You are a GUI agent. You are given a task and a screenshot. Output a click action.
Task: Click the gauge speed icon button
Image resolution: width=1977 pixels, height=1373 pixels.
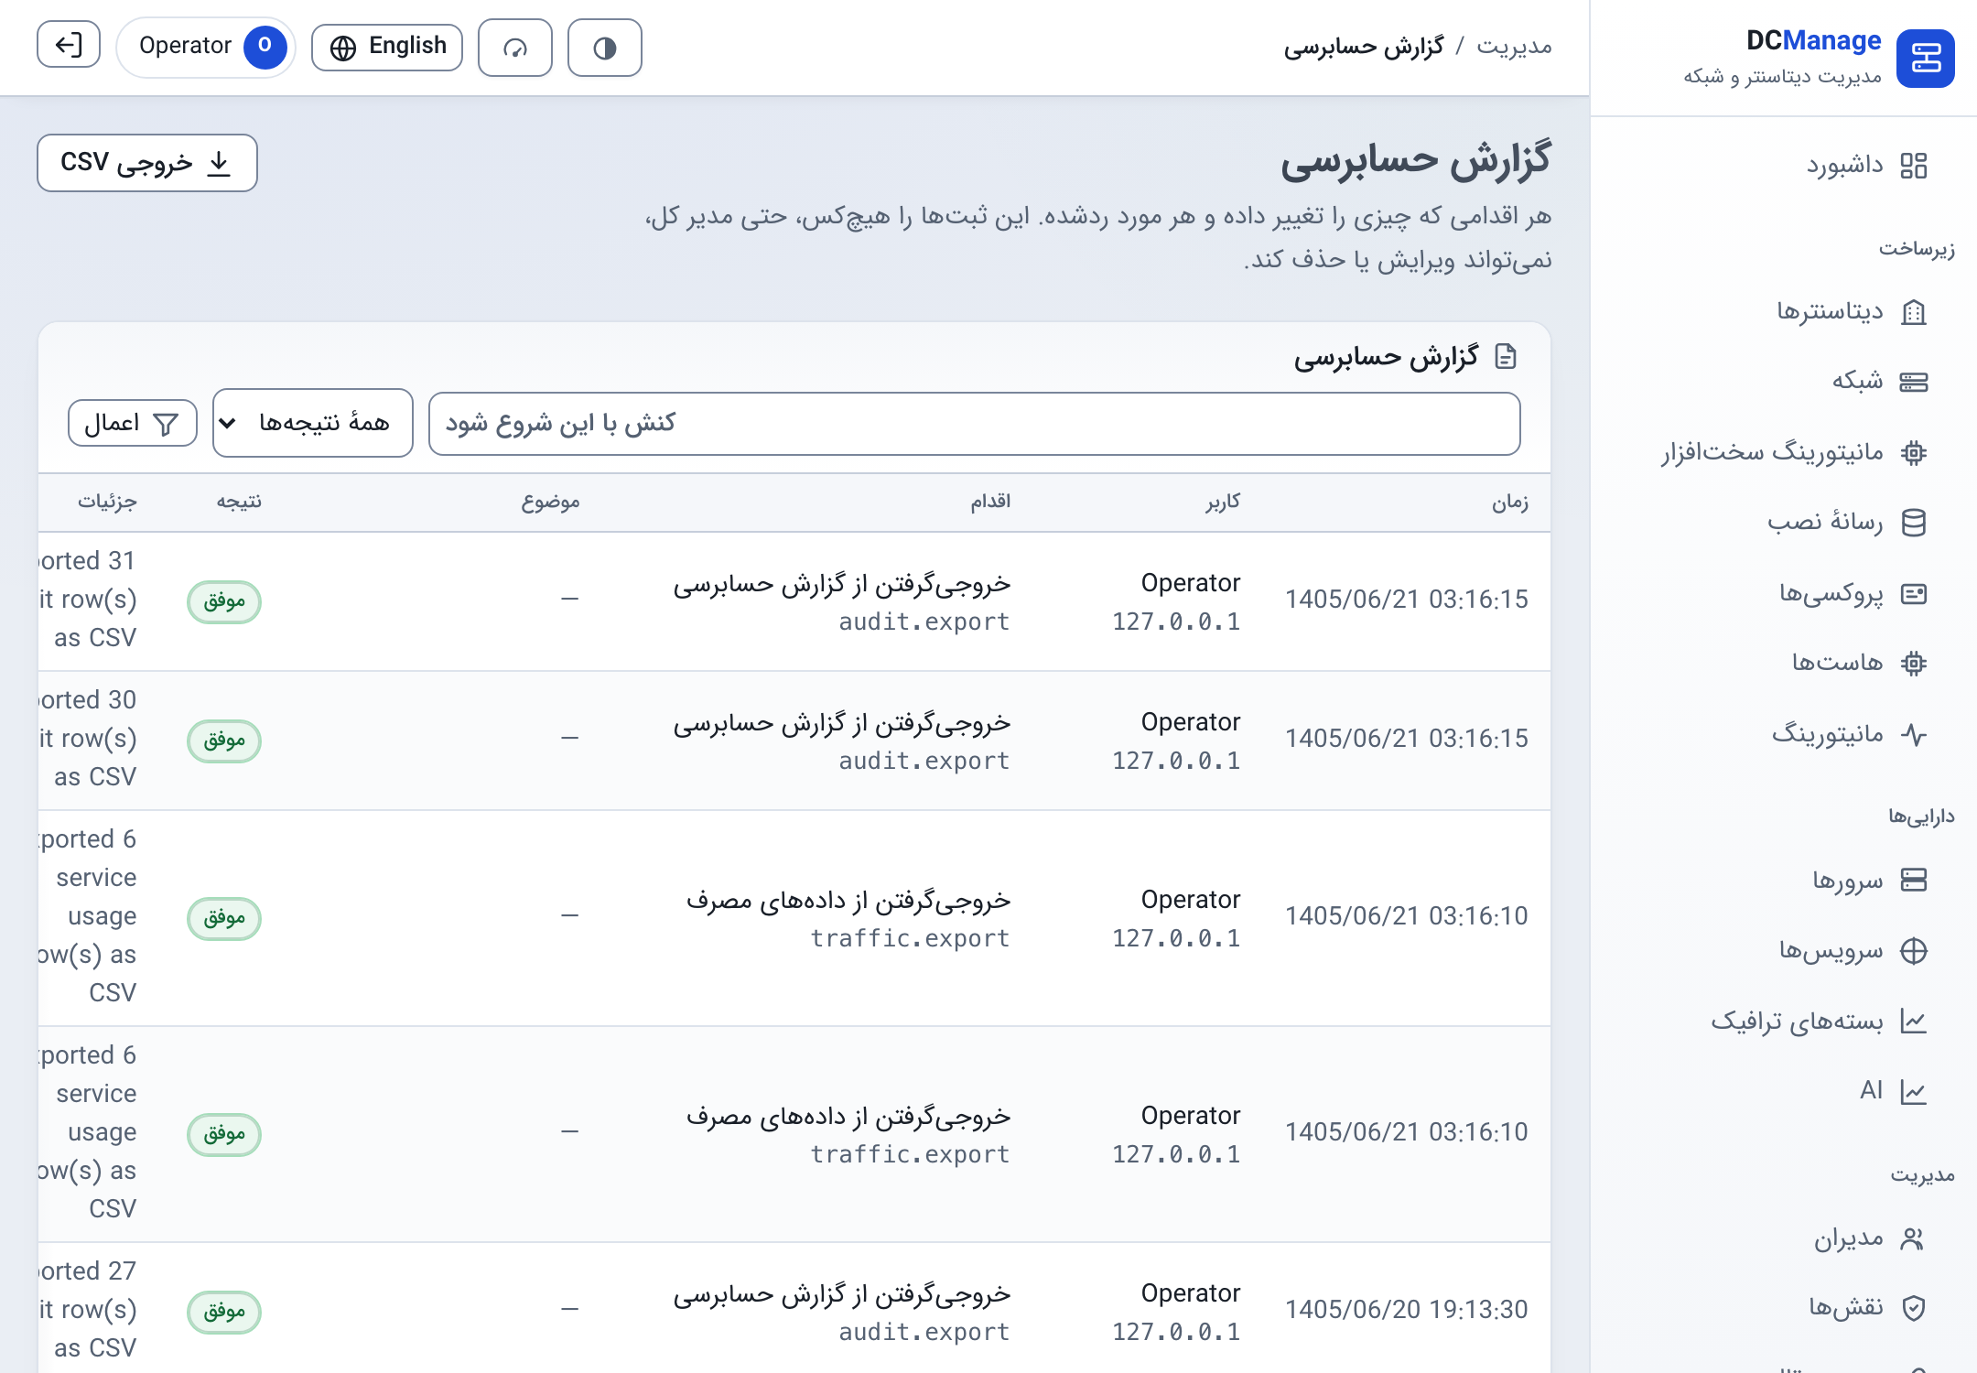pyautogui.click(x=515, y=48)
